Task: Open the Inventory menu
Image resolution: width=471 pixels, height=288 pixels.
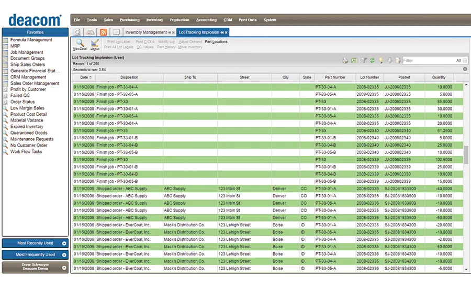Action: pyautogui.click(x=154, y=20)
